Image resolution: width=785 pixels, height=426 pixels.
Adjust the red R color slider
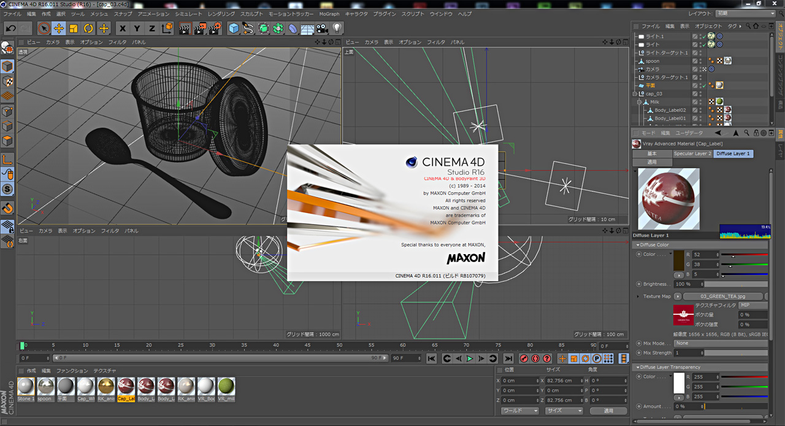tap(744, 255)
